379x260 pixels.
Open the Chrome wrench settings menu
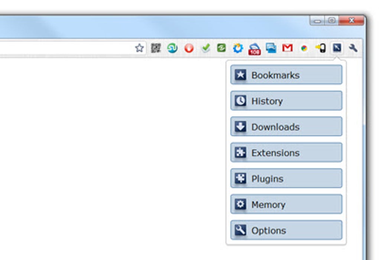coord(352,47)
